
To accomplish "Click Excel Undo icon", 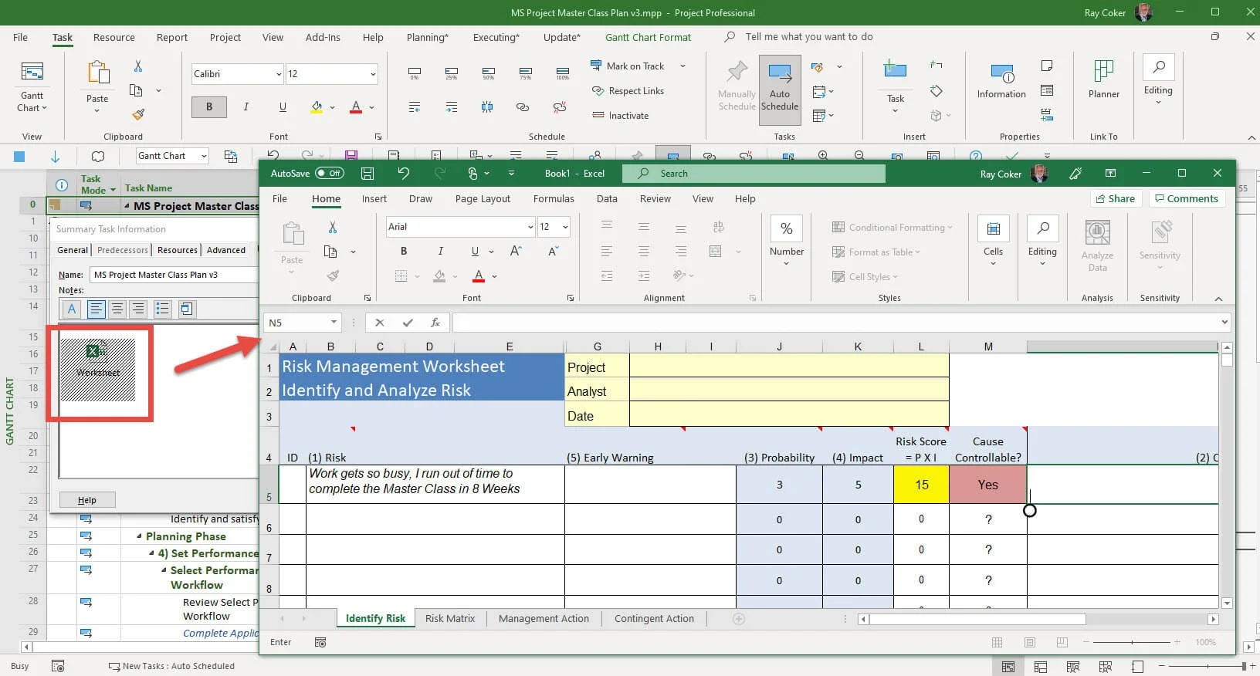I will (403, 174).
